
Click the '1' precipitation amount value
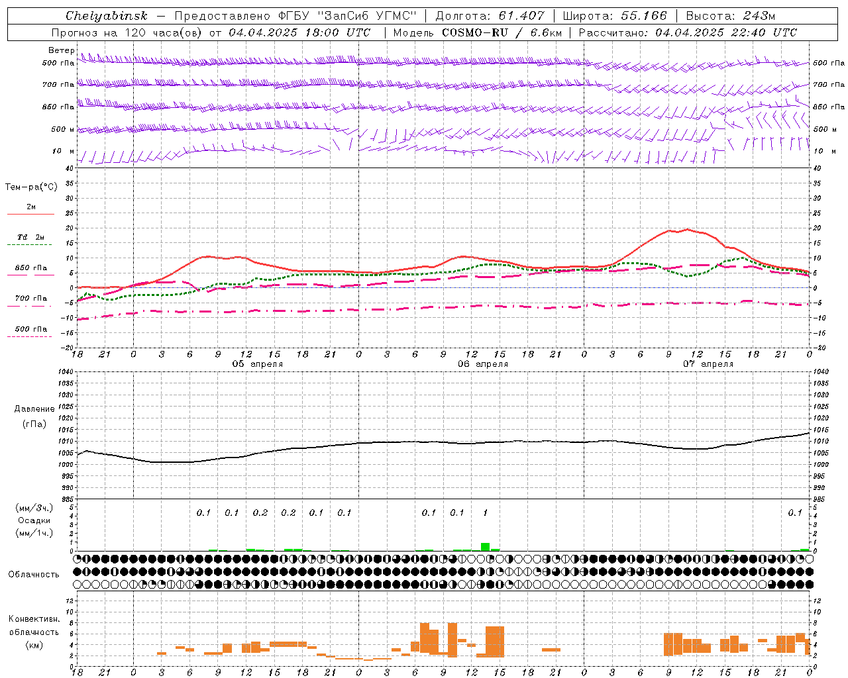tap(485, 513)
